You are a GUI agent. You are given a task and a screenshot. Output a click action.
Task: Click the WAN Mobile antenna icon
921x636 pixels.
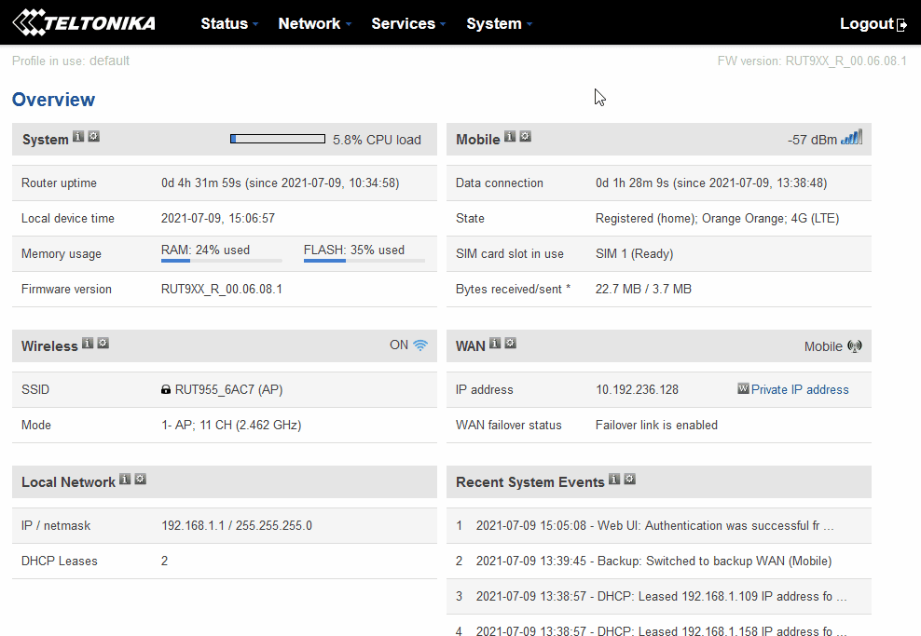pyautogui.click(x=855, y=346)
